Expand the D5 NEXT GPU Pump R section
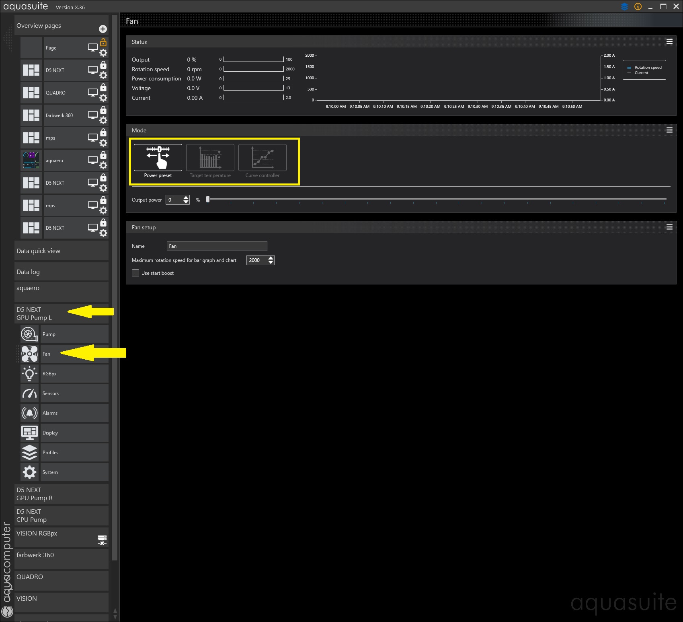Screen dimensions: 683x622 [62, 494]
